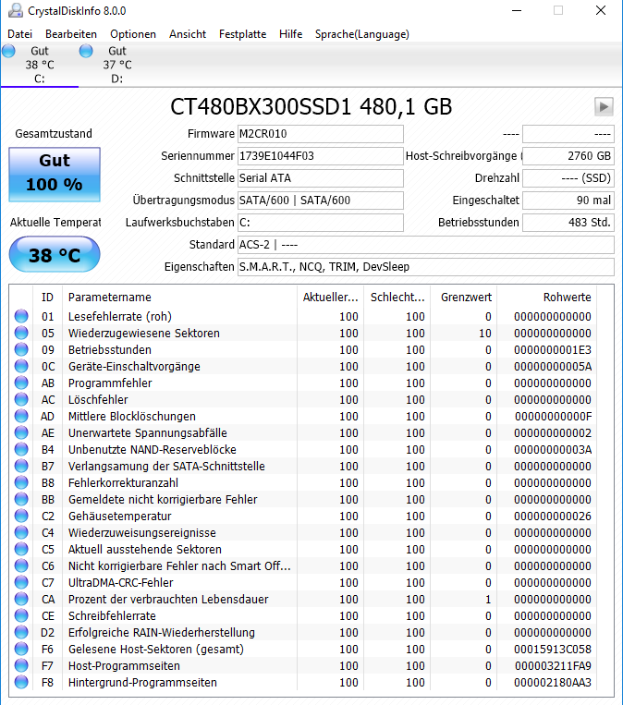Click status orb of Verlangsamung der SATA-Schnittstelle row
The width and height of the screenshot is (623, 705).
(21, 466)
